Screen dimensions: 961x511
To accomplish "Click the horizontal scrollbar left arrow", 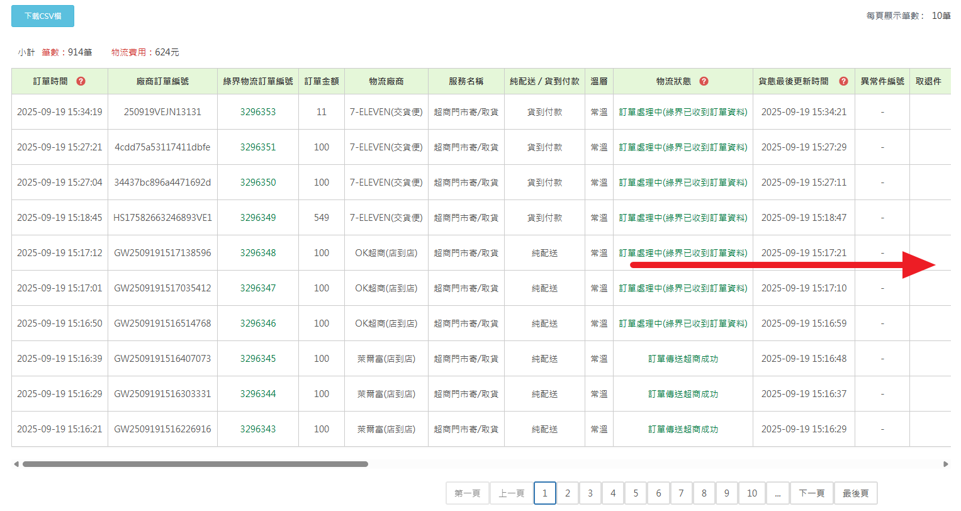I will pyautogui.click(x=16, y=464).
